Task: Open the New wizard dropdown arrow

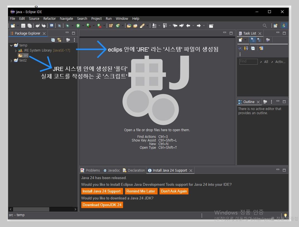Action: point(18,26)
